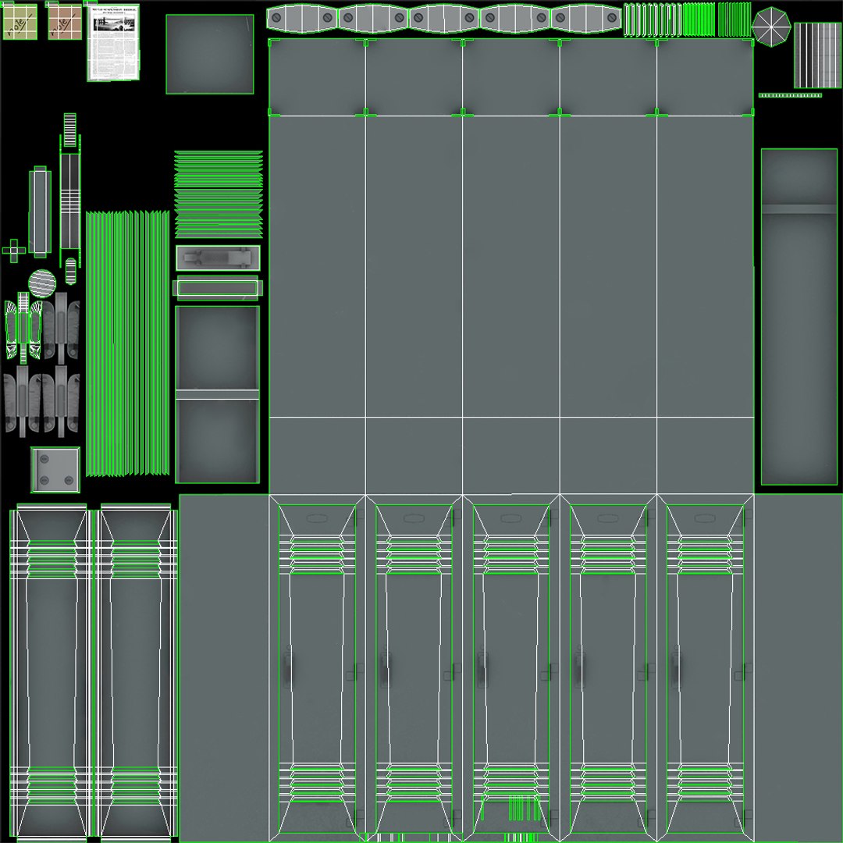
Task: Select the green handwritten note texture
Action: tap(20, 22)
